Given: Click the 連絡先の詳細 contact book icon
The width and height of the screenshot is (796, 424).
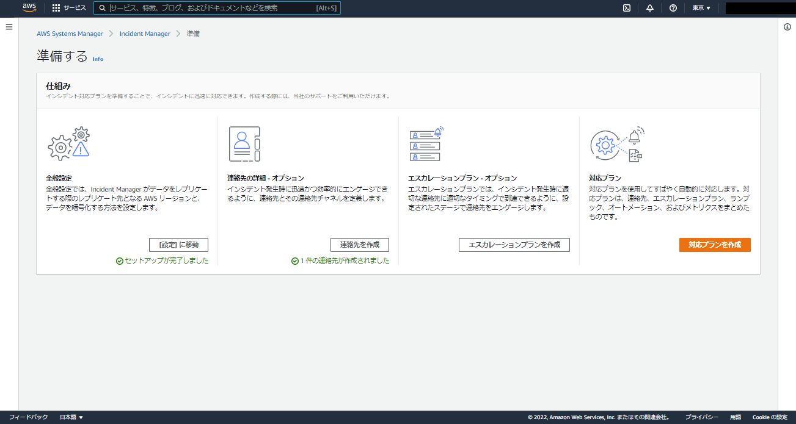Looking at the screenshot, I should tap(244, 144).
